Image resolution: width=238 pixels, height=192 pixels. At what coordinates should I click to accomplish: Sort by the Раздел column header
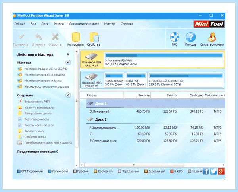[105, 95]
